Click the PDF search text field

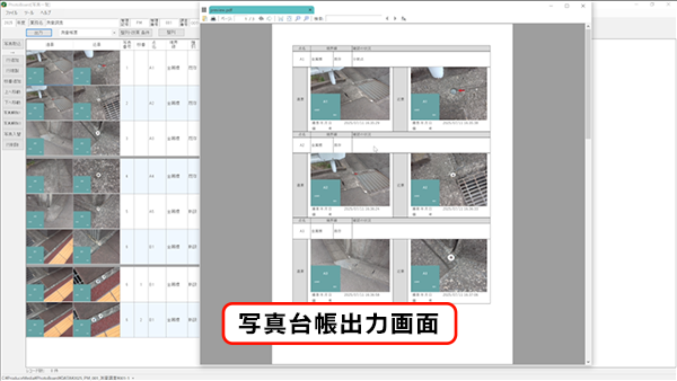(x=354, y=19)
